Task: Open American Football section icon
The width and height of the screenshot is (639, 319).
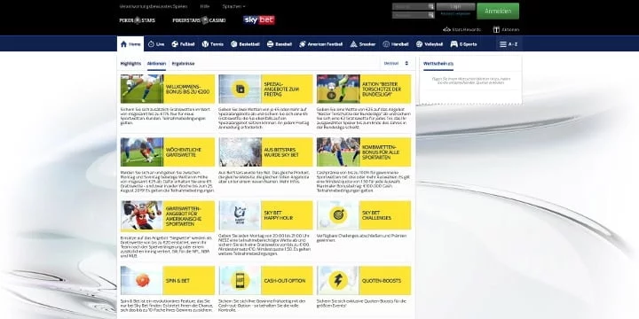Action: click(303, 44)
